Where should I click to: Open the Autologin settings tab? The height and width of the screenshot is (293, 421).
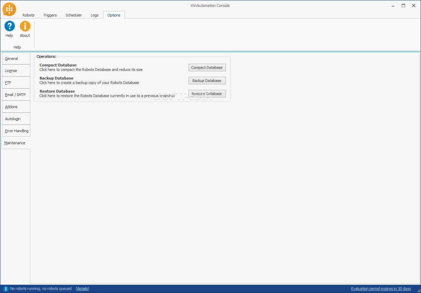click(16, 119)
